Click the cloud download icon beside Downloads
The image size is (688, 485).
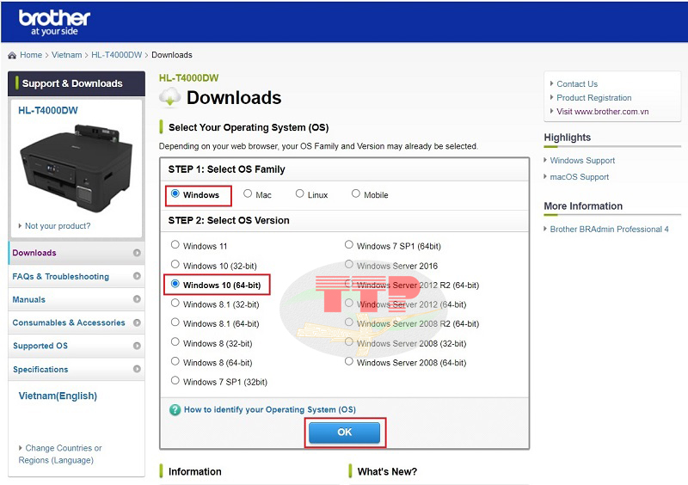[170, 97]
